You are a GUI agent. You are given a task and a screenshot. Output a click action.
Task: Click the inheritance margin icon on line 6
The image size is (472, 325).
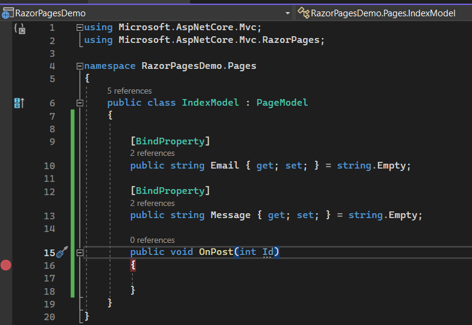pos(19,103)
